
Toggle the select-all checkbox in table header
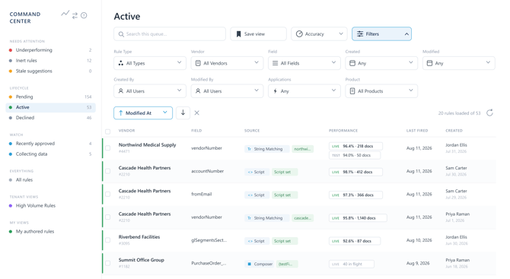[x=107, y=132]
